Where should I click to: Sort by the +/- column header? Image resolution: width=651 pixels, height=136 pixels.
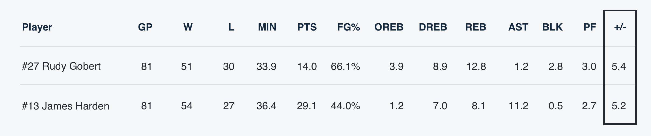point(620,27)
